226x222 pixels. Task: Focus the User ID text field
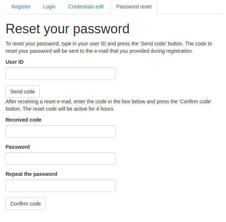click(61, 74)
